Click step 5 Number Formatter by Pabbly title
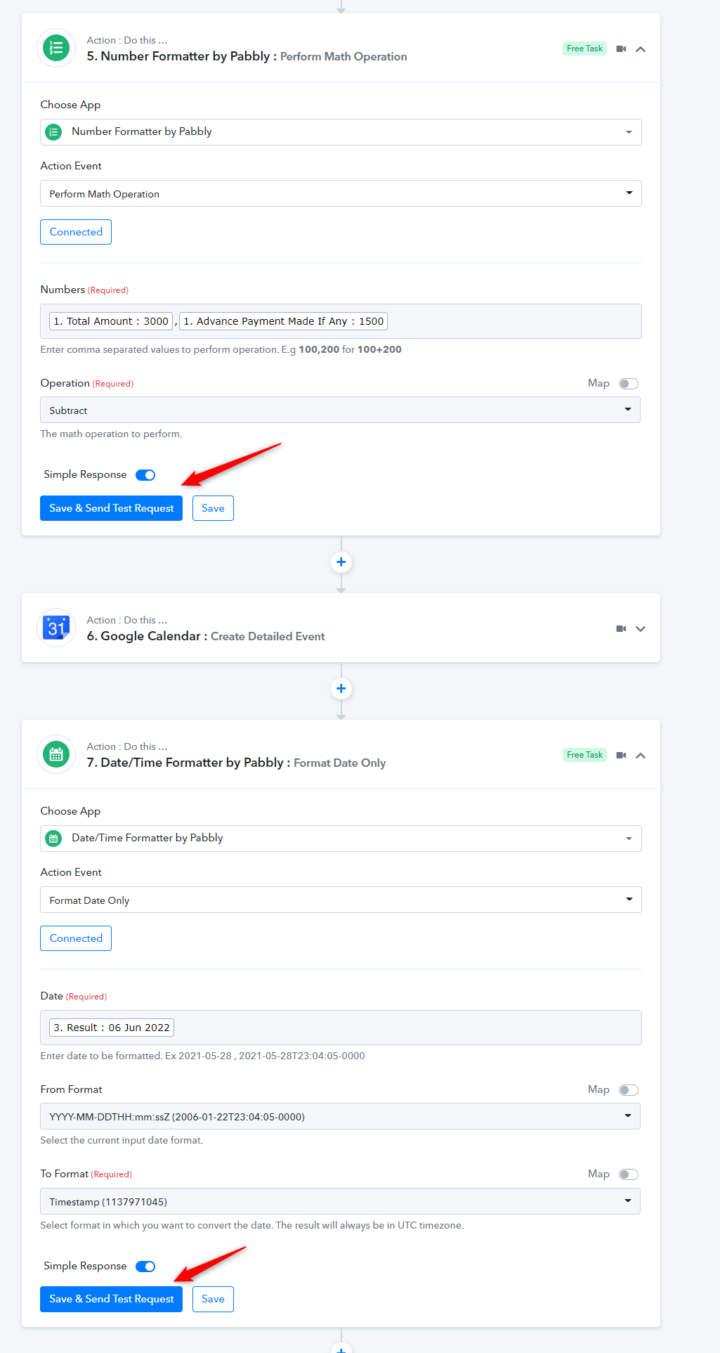This screenshot has height=1353, width=720. click(x=247, y=56)
